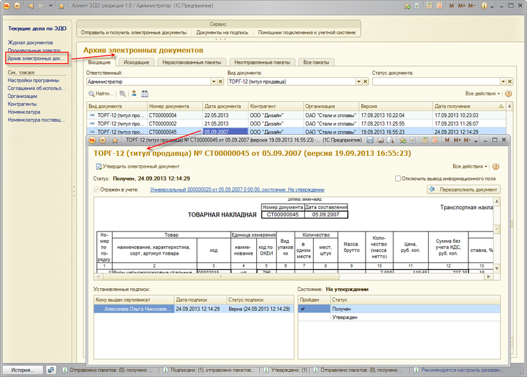Click the cancel search icon beside Найти
Screen dimensions: 527x377
(x=123, y=93)
